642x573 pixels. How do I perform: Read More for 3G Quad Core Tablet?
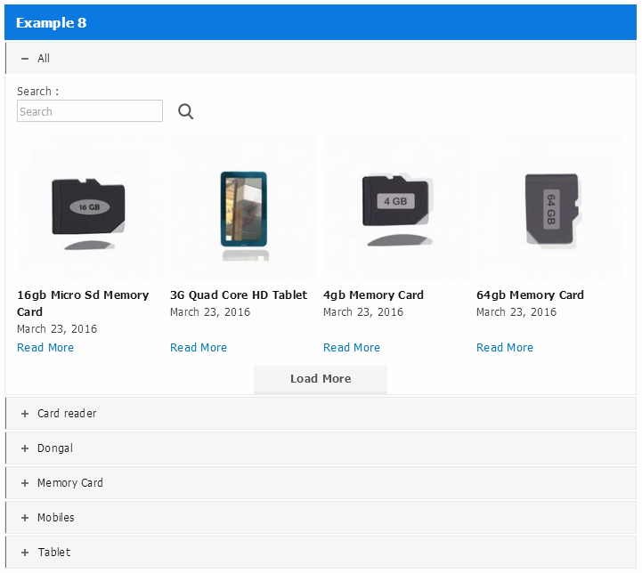pos(199,348)
